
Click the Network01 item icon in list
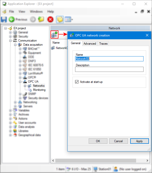click(53, 48)
